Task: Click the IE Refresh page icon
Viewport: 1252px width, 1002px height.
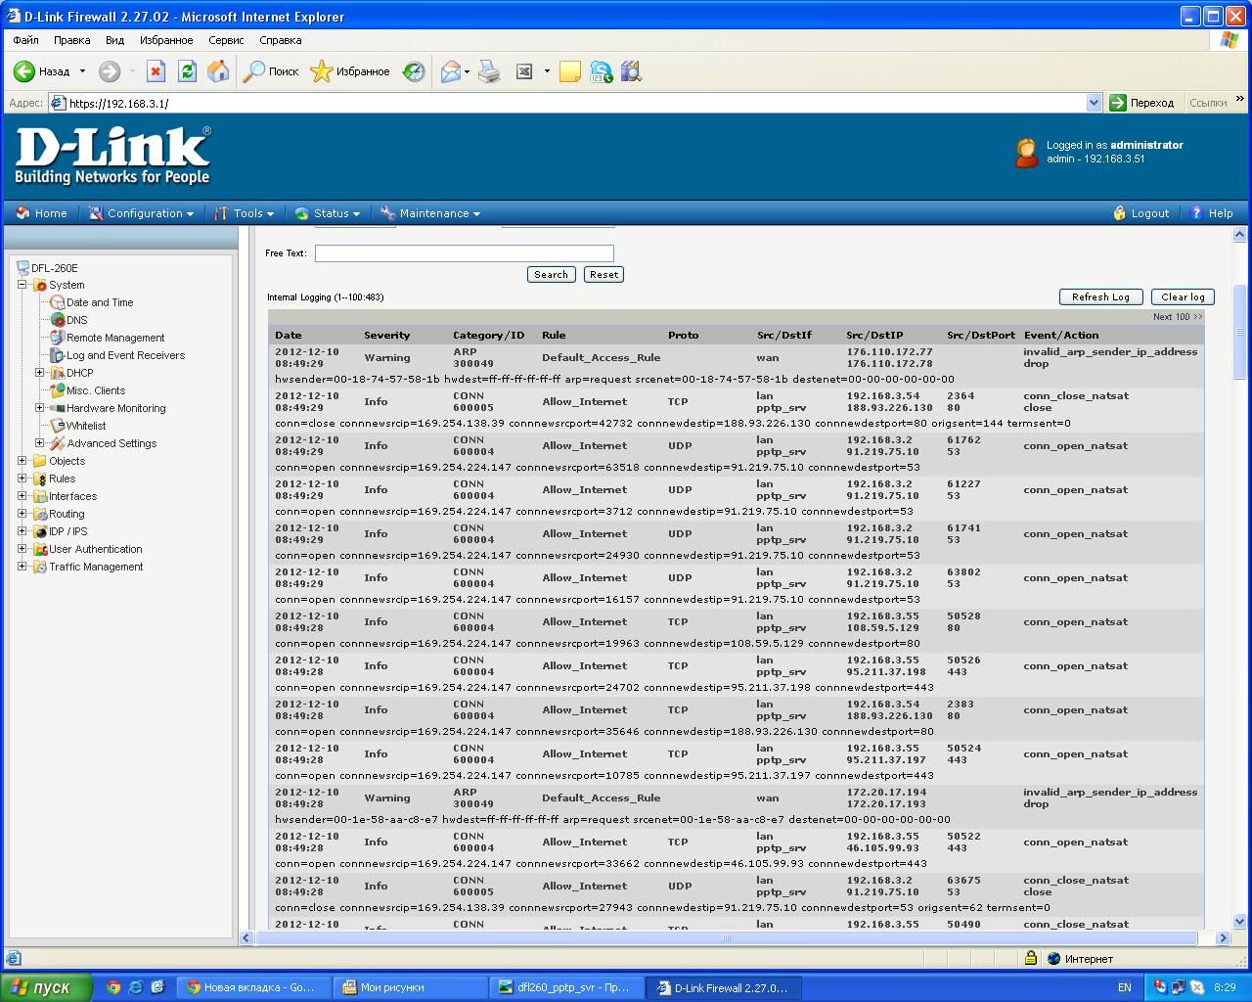Action: (x=187, y=71)
